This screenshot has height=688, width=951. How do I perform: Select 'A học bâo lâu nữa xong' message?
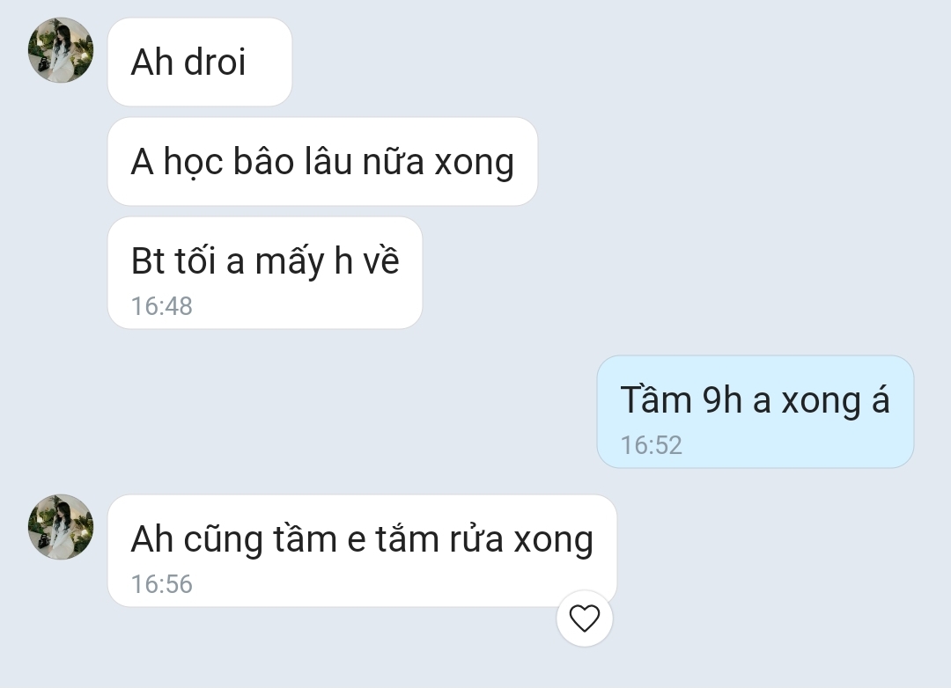(x=322, y=161)
